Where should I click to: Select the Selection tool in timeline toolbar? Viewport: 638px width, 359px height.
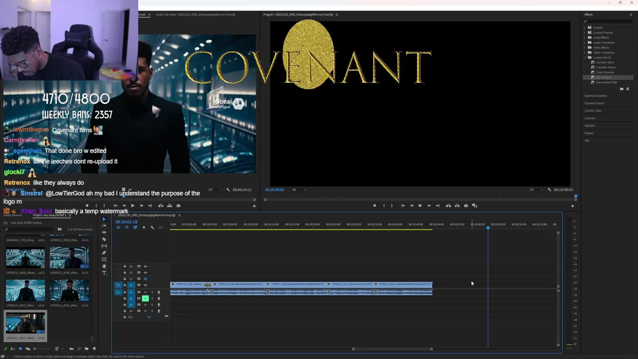click(104, 219)
